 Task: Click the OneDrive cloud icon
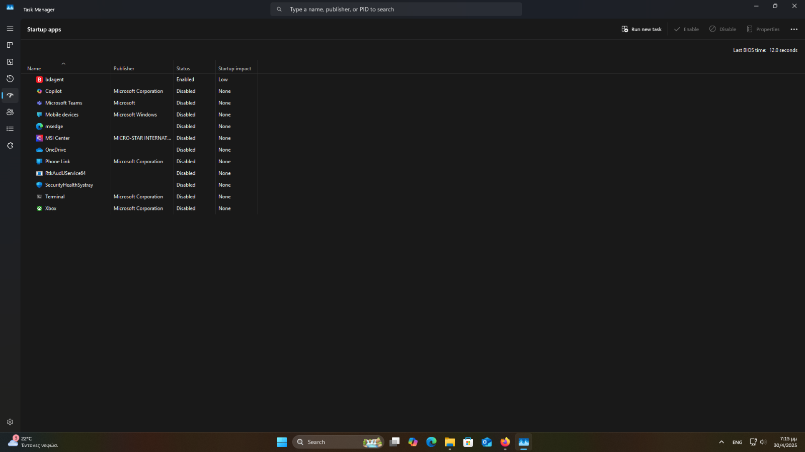click(39, 150)
